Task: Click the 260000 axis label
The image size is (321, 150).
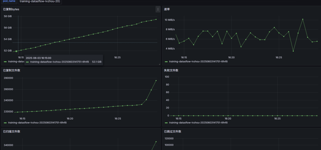Action: pyautogui.click(x=8, y=89)
